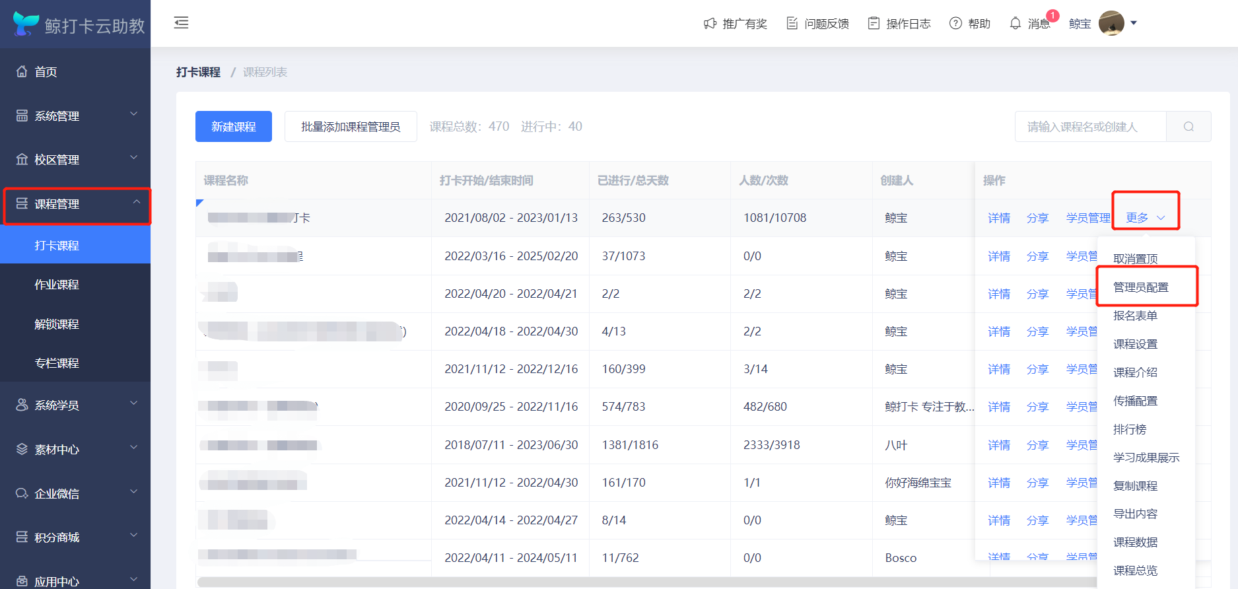Screen dimensions: 1238x589
Task: Select 管理员配置 from the dropdown menu
Action: (1140, 287)
